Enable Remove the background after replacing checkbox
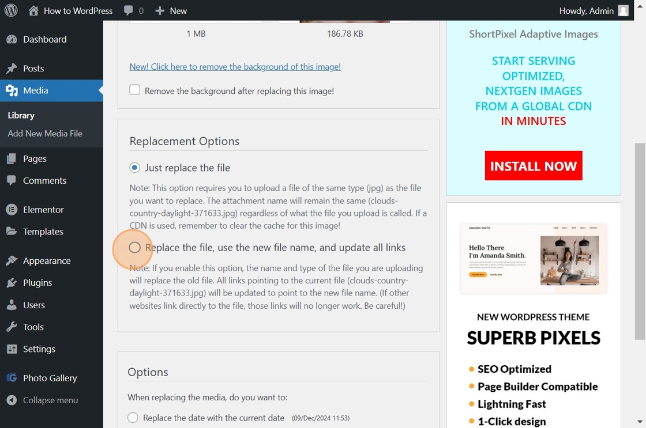Image resolution: width=646 pixels, height=428 pixels. click(135, 90)
